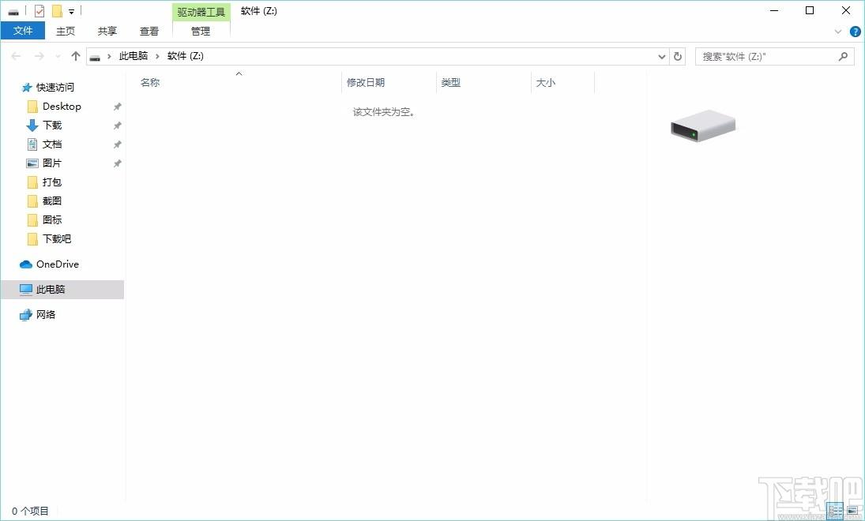Image resolution: width=865 pixels, height=521 pixels.
Task: Switch to the 共享 ribbon tab
Action: pyautogui.click(x=107, y=32)
